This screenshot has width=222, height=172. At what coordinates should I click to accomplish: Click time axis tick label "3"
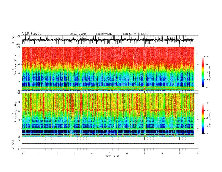(75, 153)
